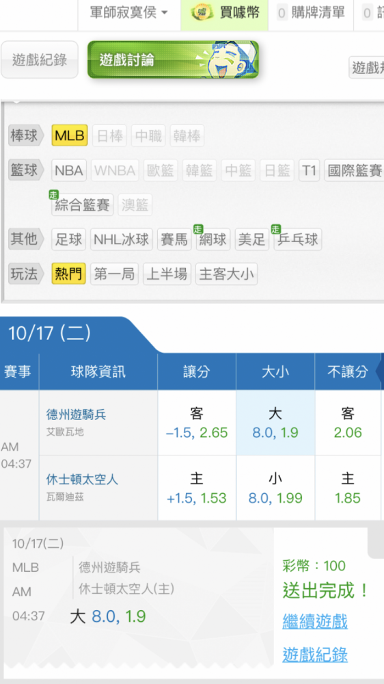Click the 遊戲紀錄 link in the receipt
This screenshot has height=684, width=384.
click(x=315, y=655)
